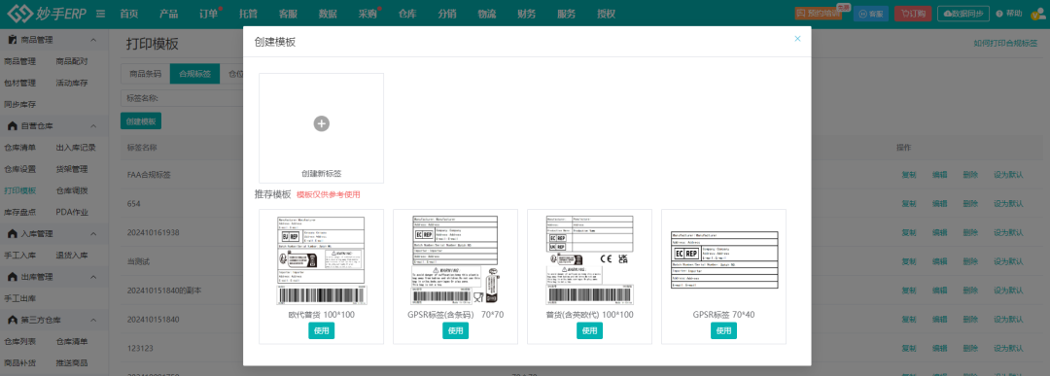Screen dimensions: 1050x376
Task: Collapse the 入库管理 sidebar section
Action: (93, 233)
